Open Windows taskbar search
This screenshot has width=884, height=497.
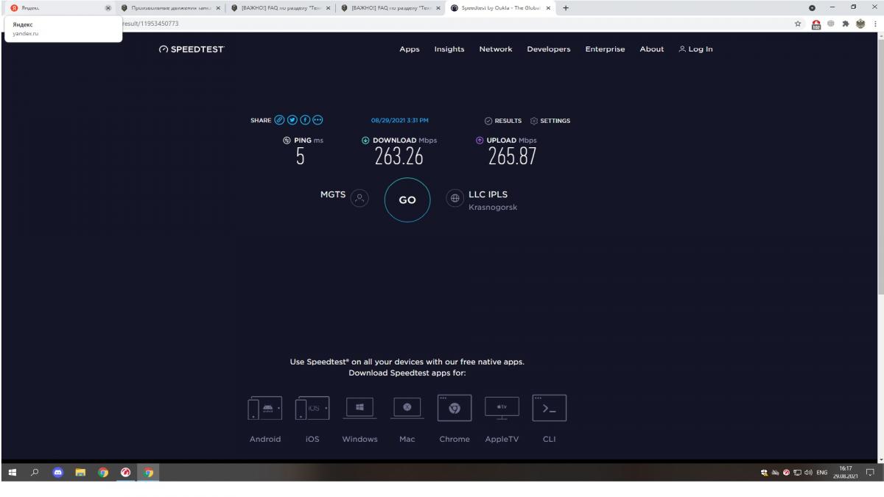pyautogui.click(x=35, y=472)
